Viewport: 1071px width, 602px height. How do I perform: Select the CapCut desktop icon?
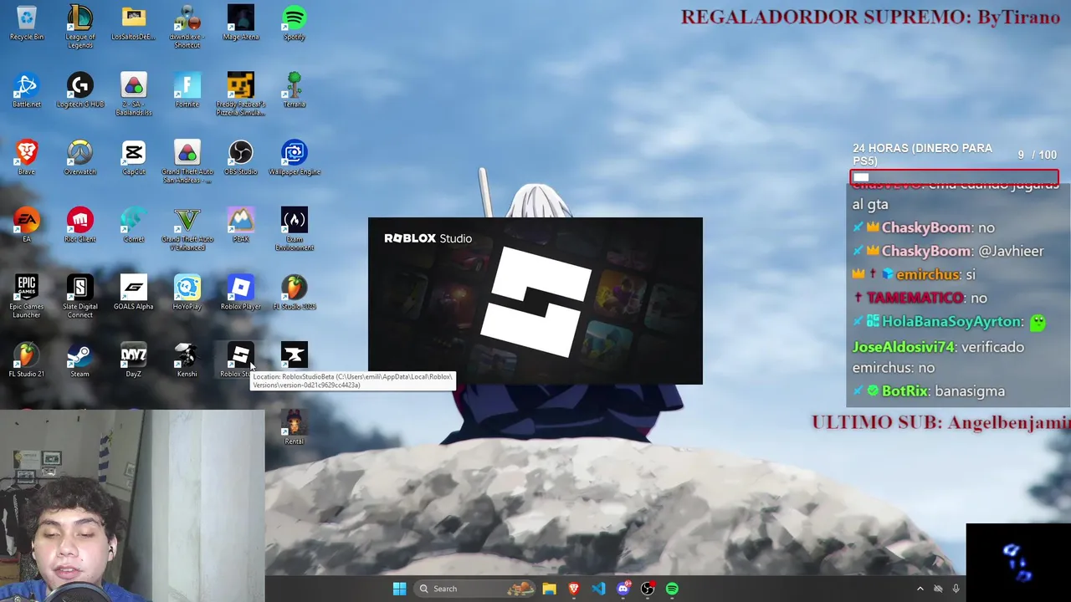pyautogui.click(x=134, y=159)
